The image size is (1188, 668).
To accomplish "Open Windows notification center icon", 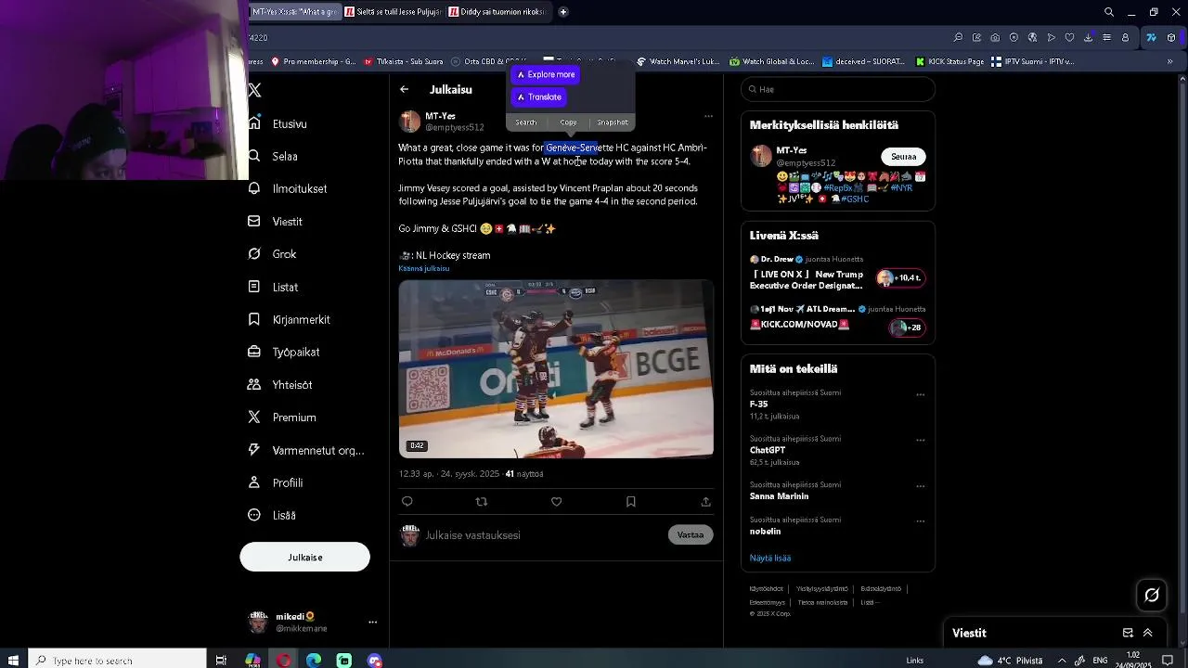I will [1168, 661].
